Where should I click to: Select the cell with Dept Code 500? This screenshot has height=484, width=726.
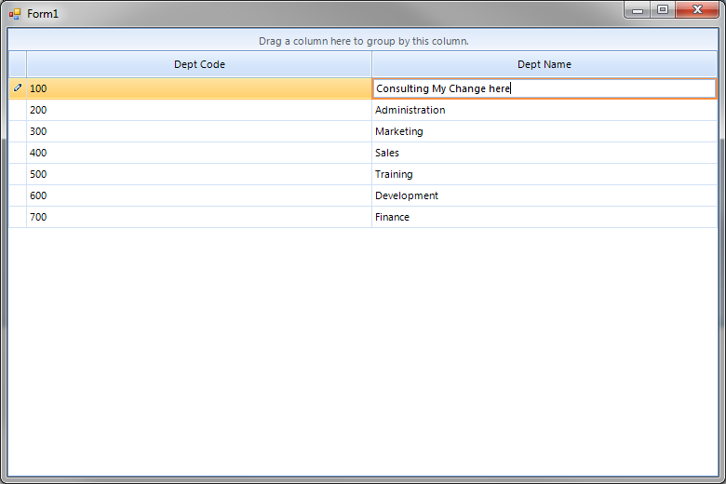click(x=199, y=174)
